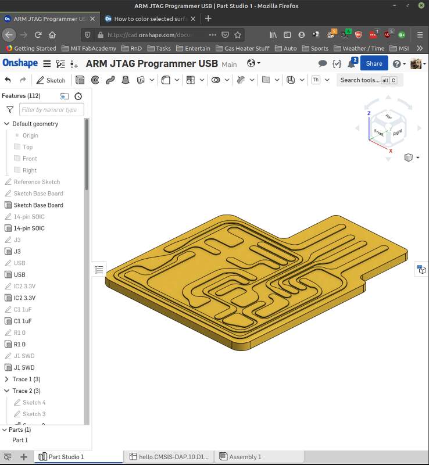Click the insert feature icon in title bar

tap(74, 64)
